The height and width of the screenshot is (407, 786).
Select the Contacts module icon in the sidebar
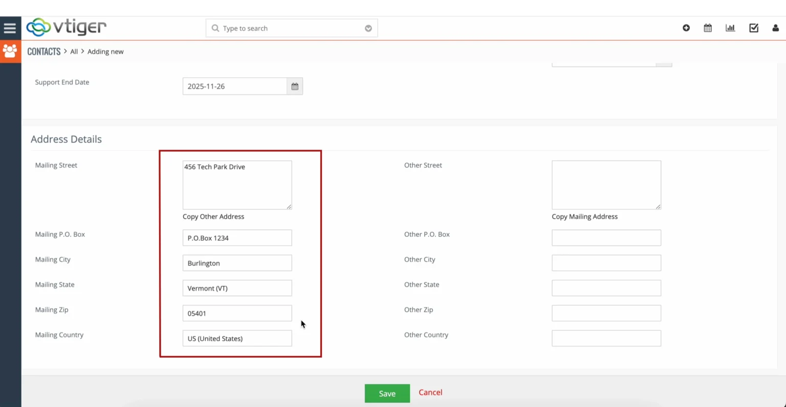coord(10,51)
